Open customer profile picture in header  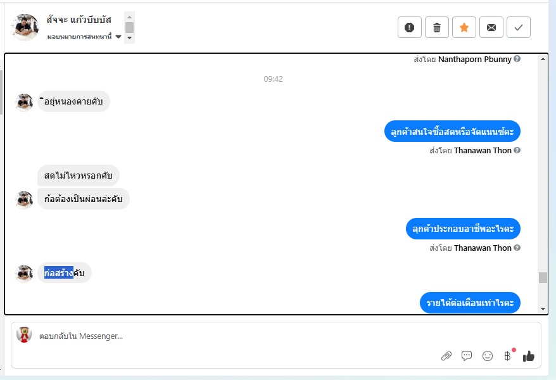click(x=25, y=27)
